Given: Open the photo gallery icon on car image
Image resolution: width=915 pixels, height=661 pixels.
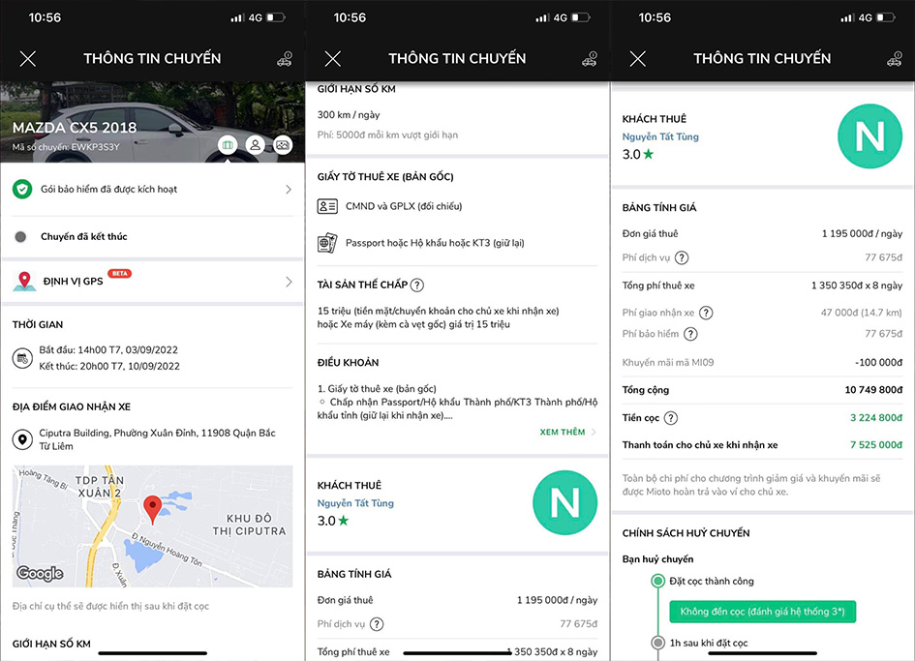Looking at the screenshot, I should pos(283,145).
